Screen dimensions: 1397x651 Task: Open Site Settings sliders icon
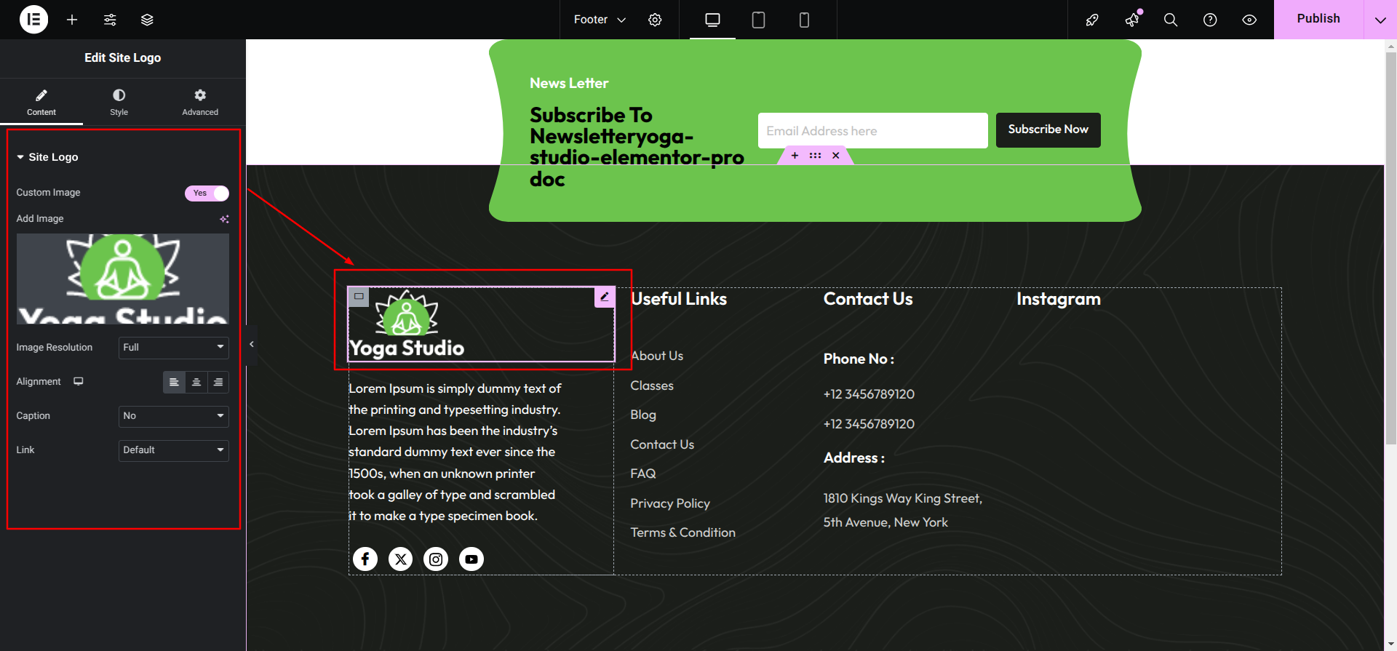click(110, 20)
